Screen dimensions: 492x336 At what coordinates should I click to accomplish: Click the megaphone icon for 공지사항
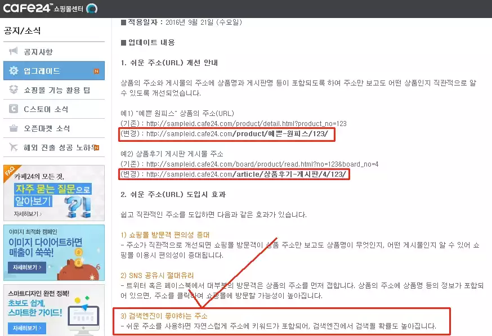14,51
